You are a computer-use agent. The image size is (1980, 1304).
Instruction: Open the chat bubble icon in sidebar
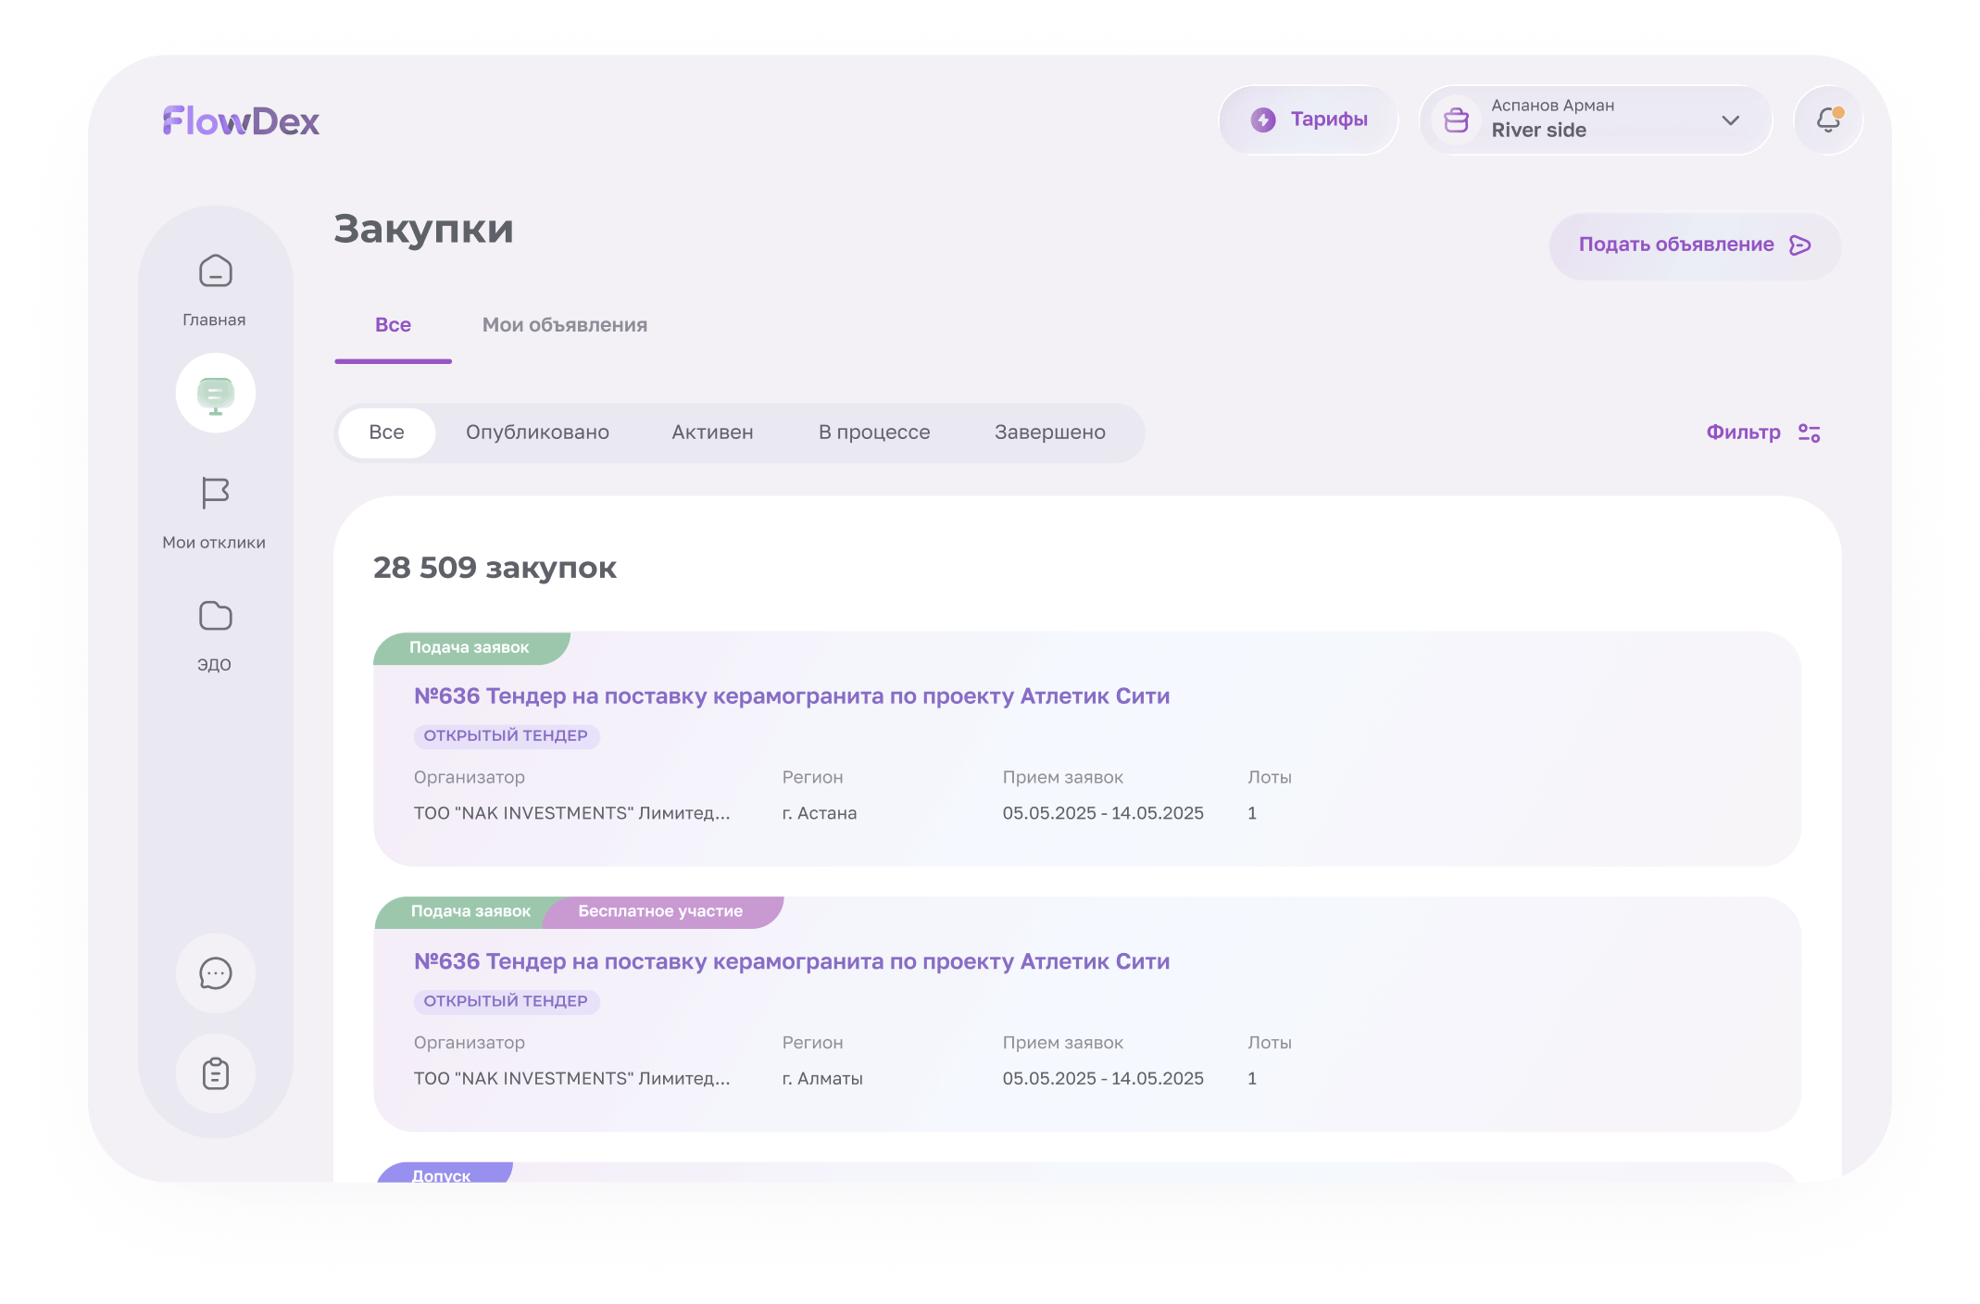click(215, 973)
